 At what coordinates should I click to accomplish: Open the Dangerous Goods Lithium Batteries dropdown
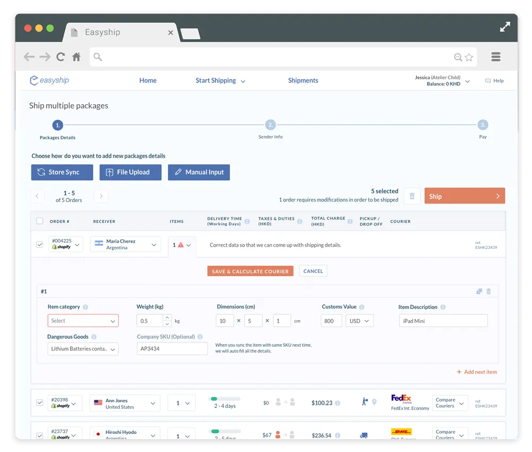click(x=83, y=349)
